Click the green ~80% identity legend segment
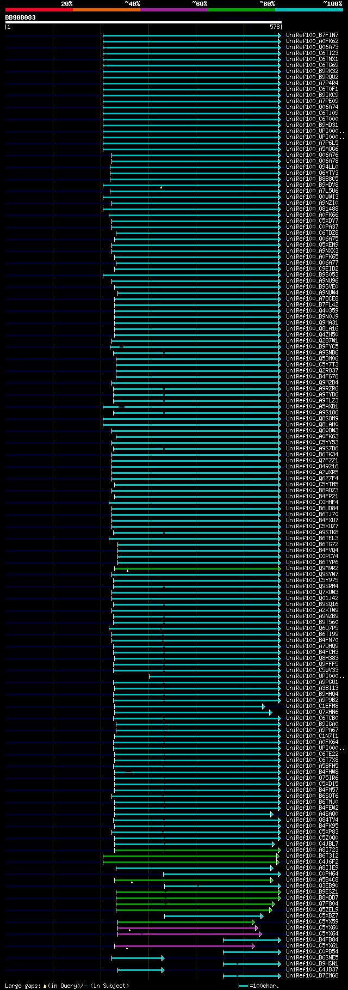Viewport: 348px width, 990px height. click(241, 10)
